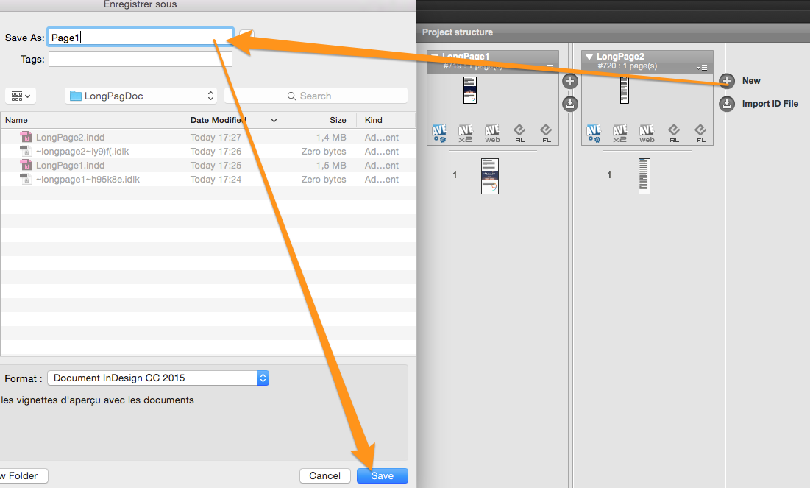Open AVE settings export under LongPage2
The image size is (810, 488).
click(594, 133)
